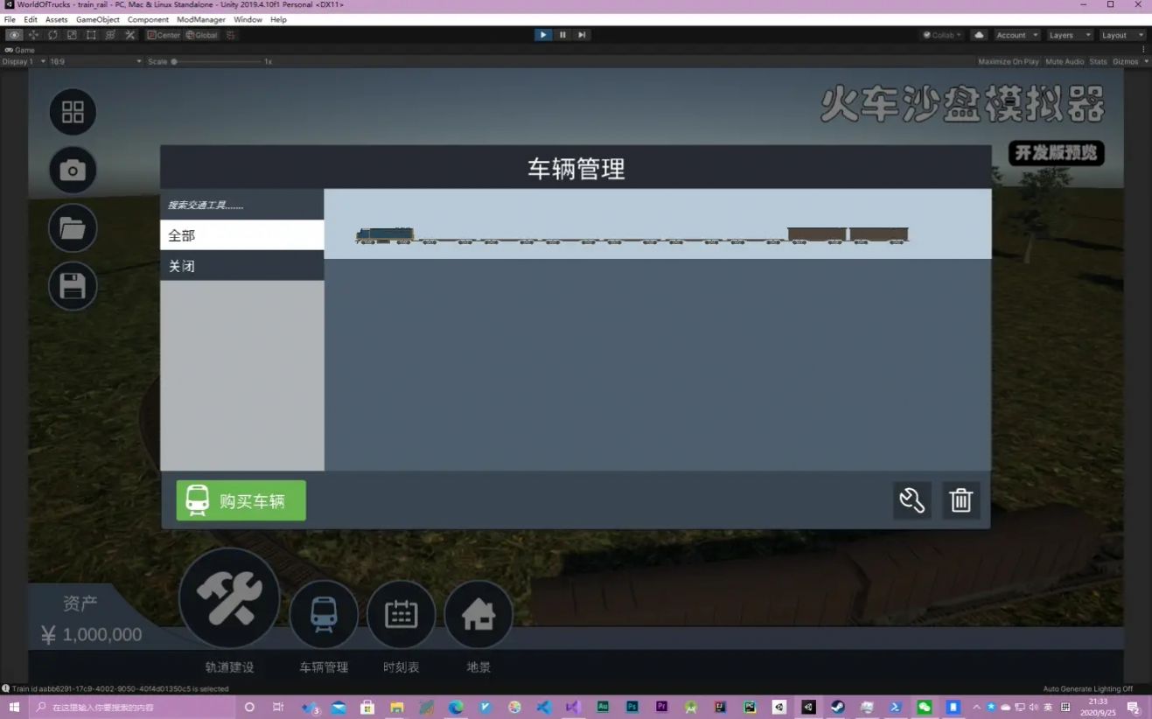Toggle Mute Audio
The width and height of the screenshot is (1152, 719).
click(x=1065, y=61)
